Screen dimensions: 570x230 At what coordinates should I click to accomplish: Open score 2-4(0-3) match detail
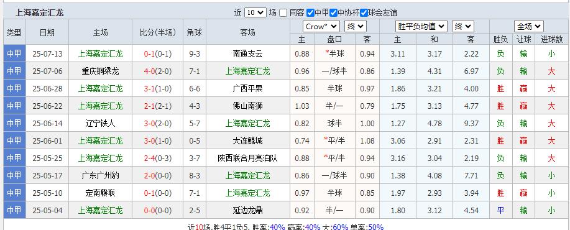tap(158, 158)
